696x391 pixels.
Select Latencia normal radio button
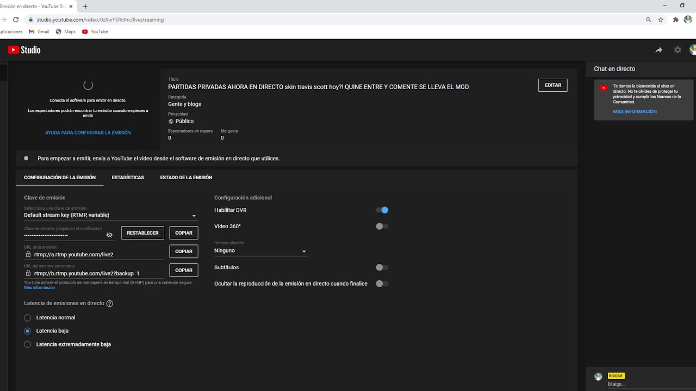(x=28, y=318)
